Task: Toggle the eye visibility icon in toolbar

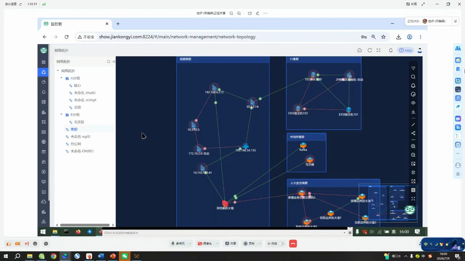Action: click(x=413, y=103)
